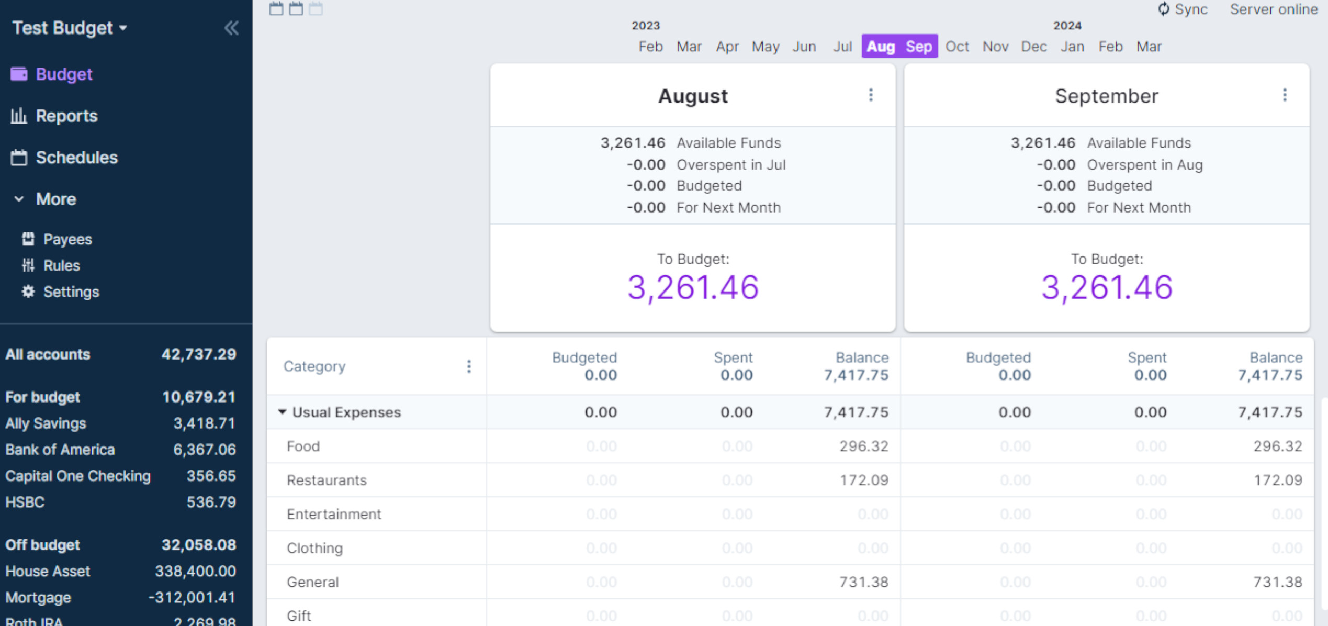1328x626 pixels.
Task: Open the Schedules page
Action: (x=76, y=158)
